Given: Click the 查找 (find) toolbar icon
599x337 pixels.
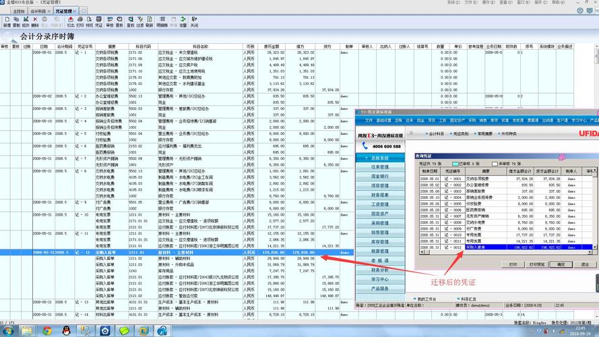Looking at the screenshot, I should (131, 22).
